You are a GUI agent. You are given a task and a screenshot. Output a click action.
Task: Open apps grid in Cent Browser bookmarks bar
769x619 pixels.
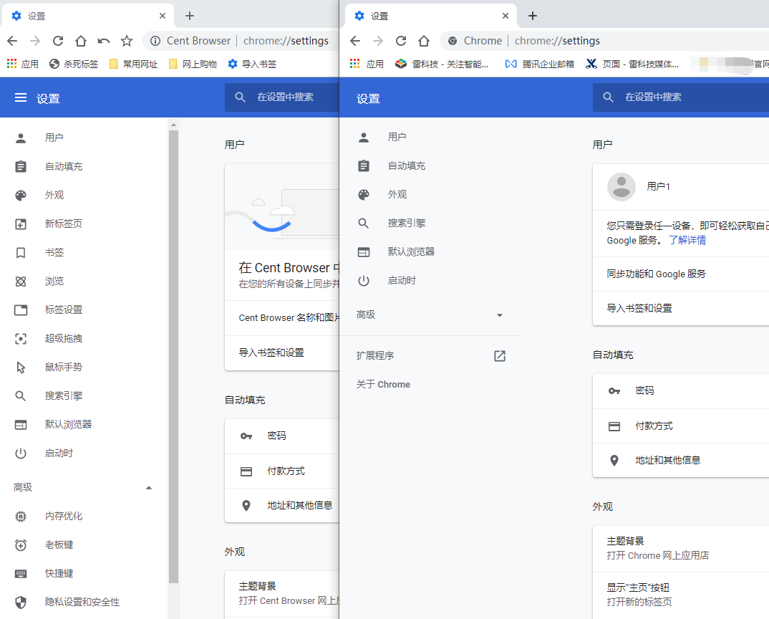tap(11, 64)
